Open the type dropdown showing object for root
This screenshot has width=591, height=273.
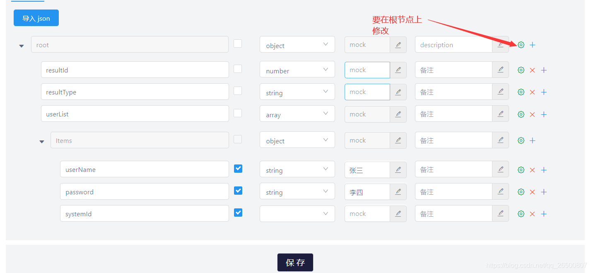pyautogui.click(x=297, y=44)
